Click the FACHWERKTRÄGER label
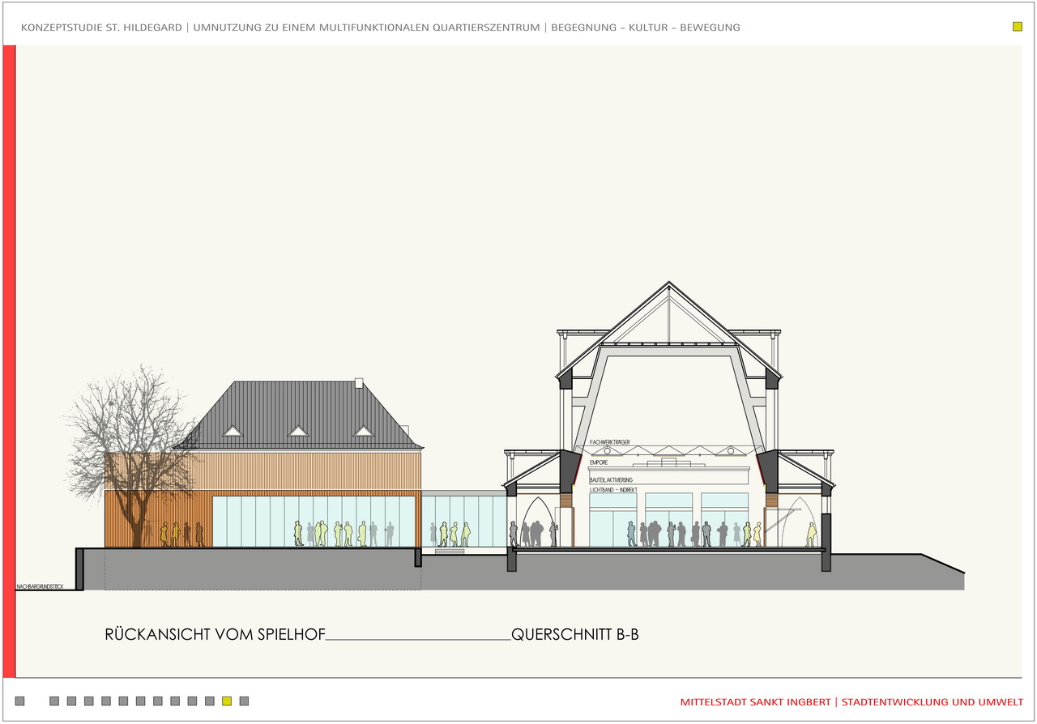 point(610,442)
